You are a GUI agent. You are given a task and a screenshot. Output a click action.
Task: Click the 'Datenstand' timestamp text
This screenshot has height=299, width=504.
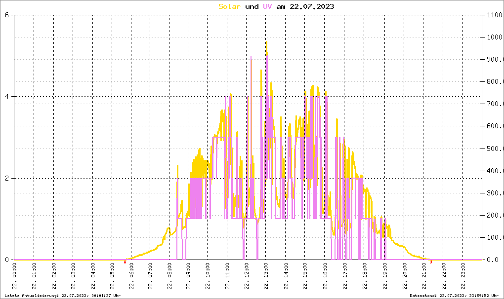[x=454, y=296]
